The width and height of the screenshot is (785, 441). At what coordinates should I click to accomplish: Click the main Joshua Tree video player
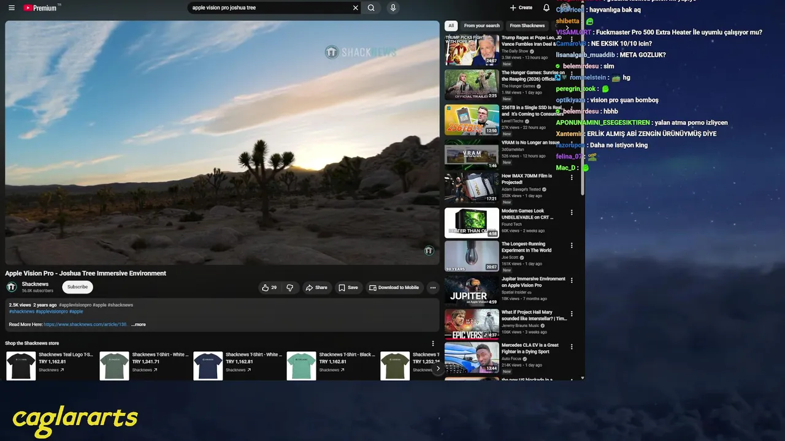coord(222,143)
